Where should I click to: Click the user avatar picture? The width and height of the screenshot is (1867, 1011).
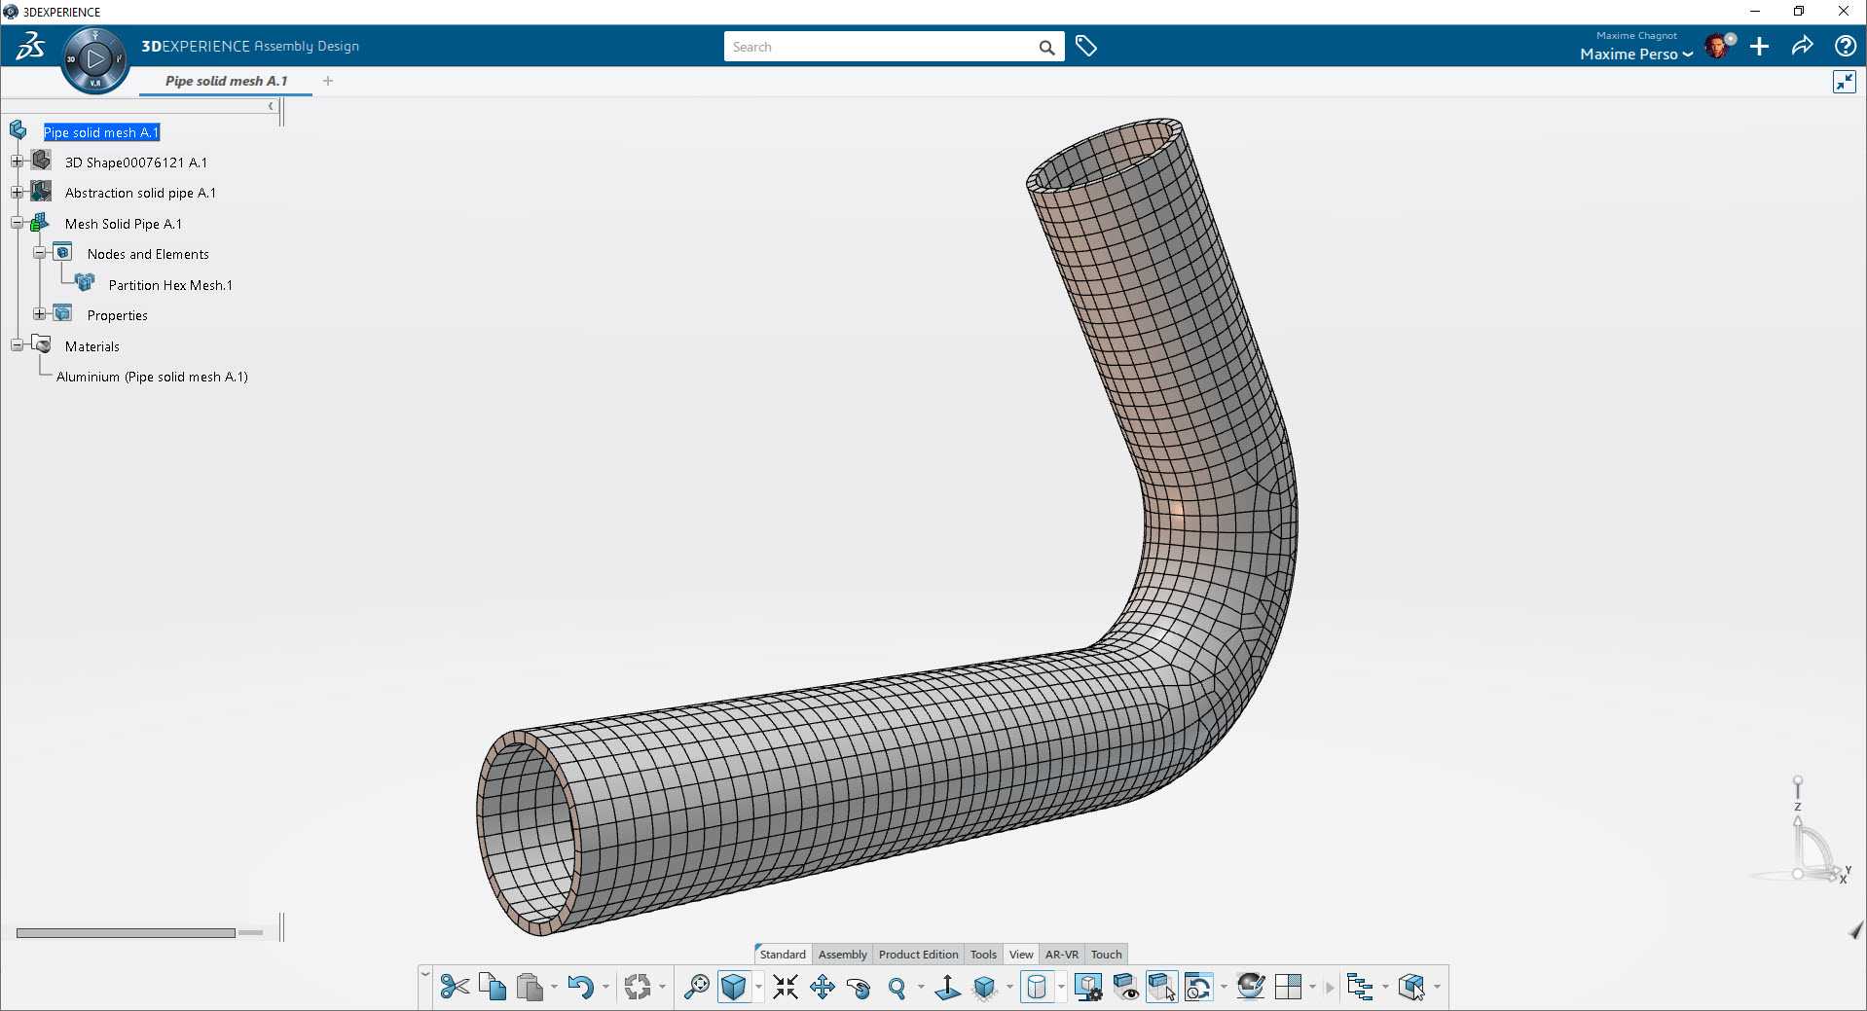(1718, 46)
